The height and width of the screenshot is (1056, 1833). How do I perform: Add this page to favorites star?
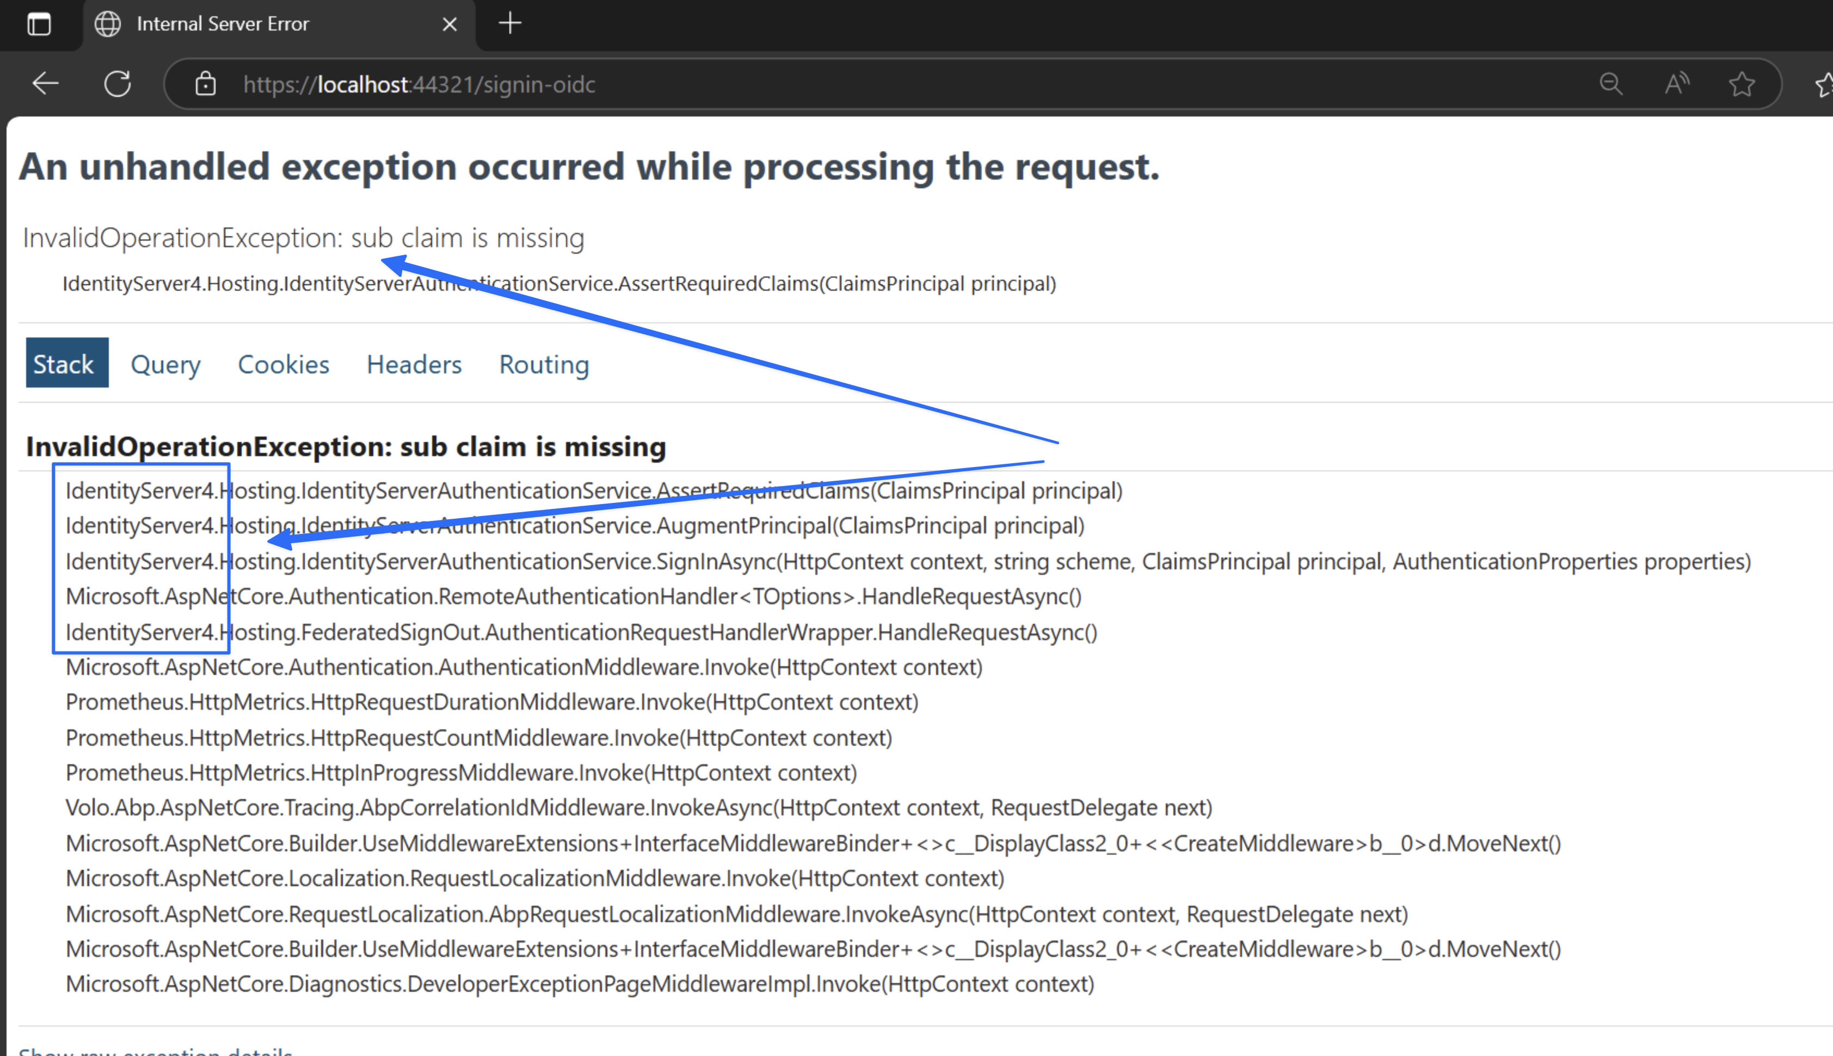1742,84
